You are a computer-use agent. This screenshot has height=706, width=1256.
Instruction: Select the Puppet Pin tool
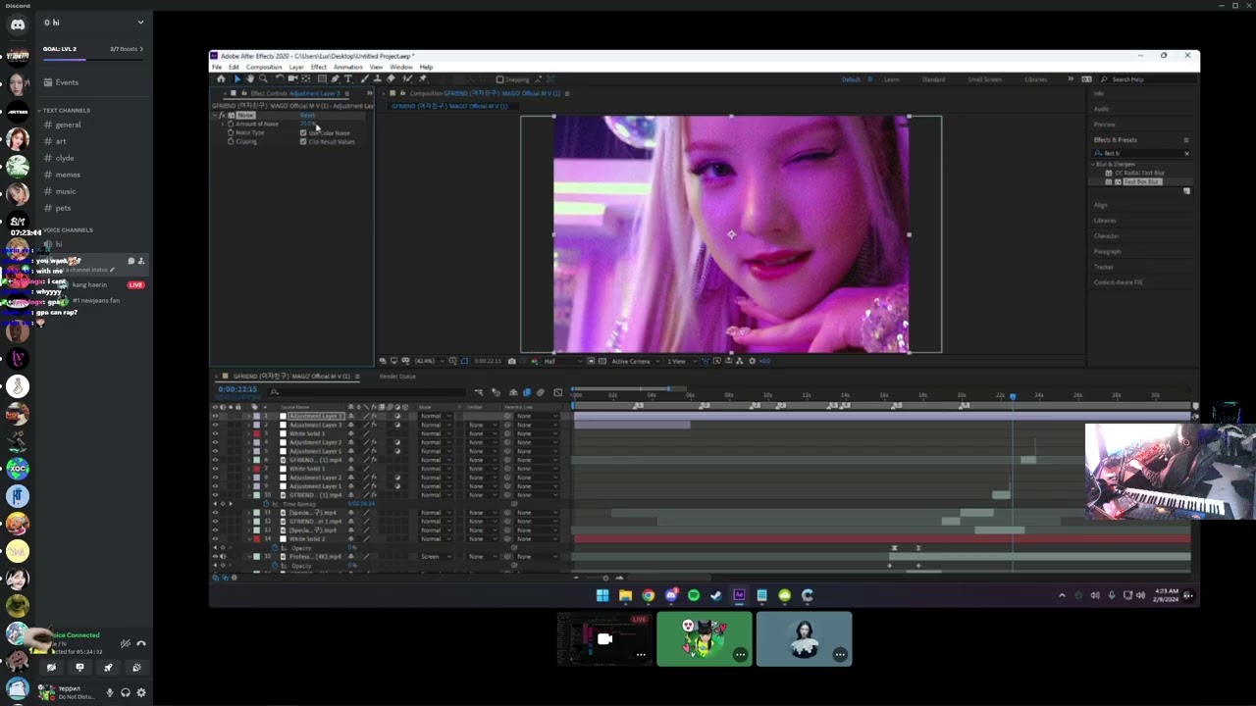(423, 78)
